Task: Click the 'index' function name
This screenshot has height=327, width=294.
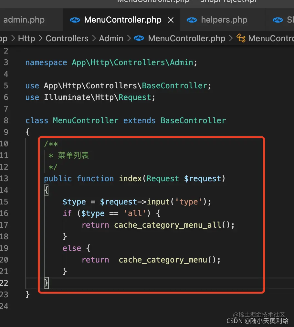Action: [x=131, y=179]
